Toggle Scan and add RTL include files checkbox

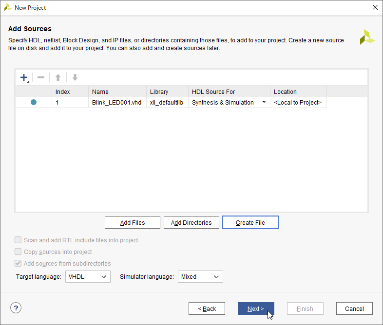click(x=18, y=240)
